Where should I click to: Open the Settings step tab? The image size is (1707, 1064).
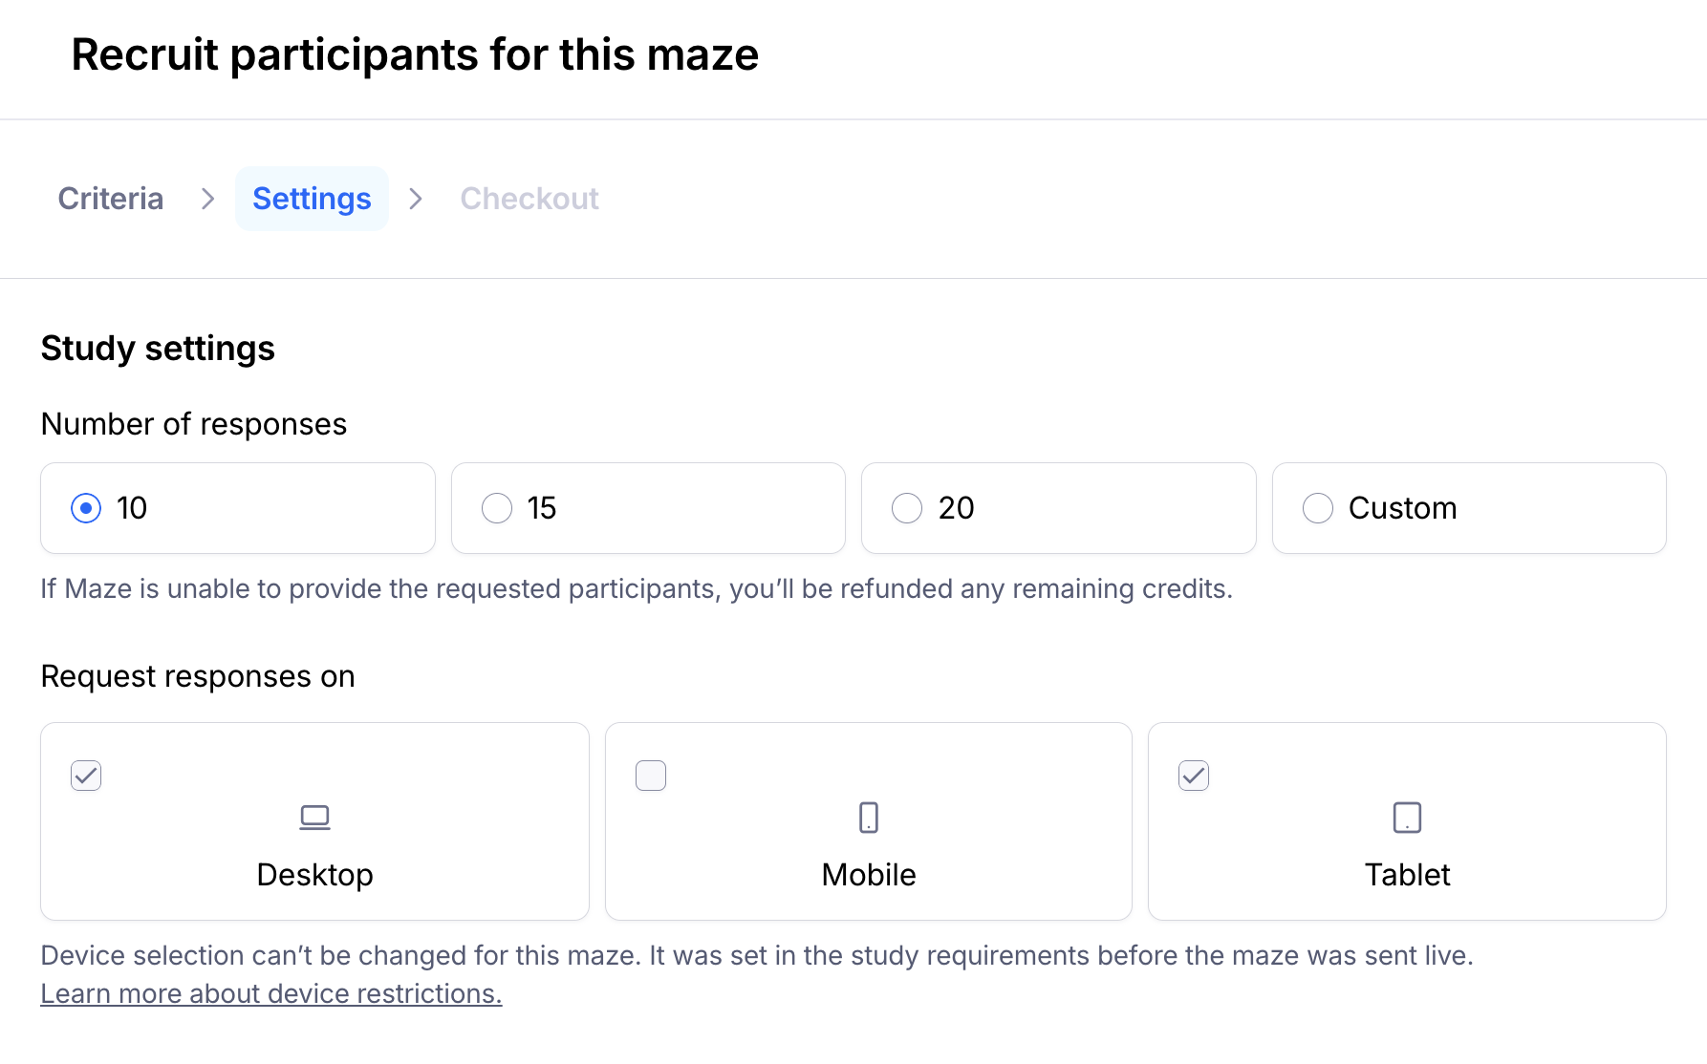tap(312, 199)
